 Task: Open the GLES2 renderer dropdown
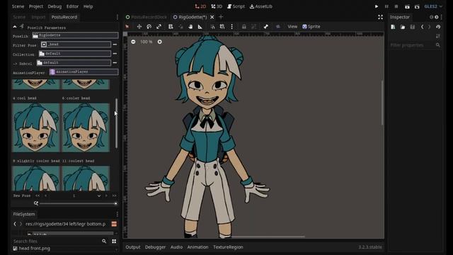point(433,6)
